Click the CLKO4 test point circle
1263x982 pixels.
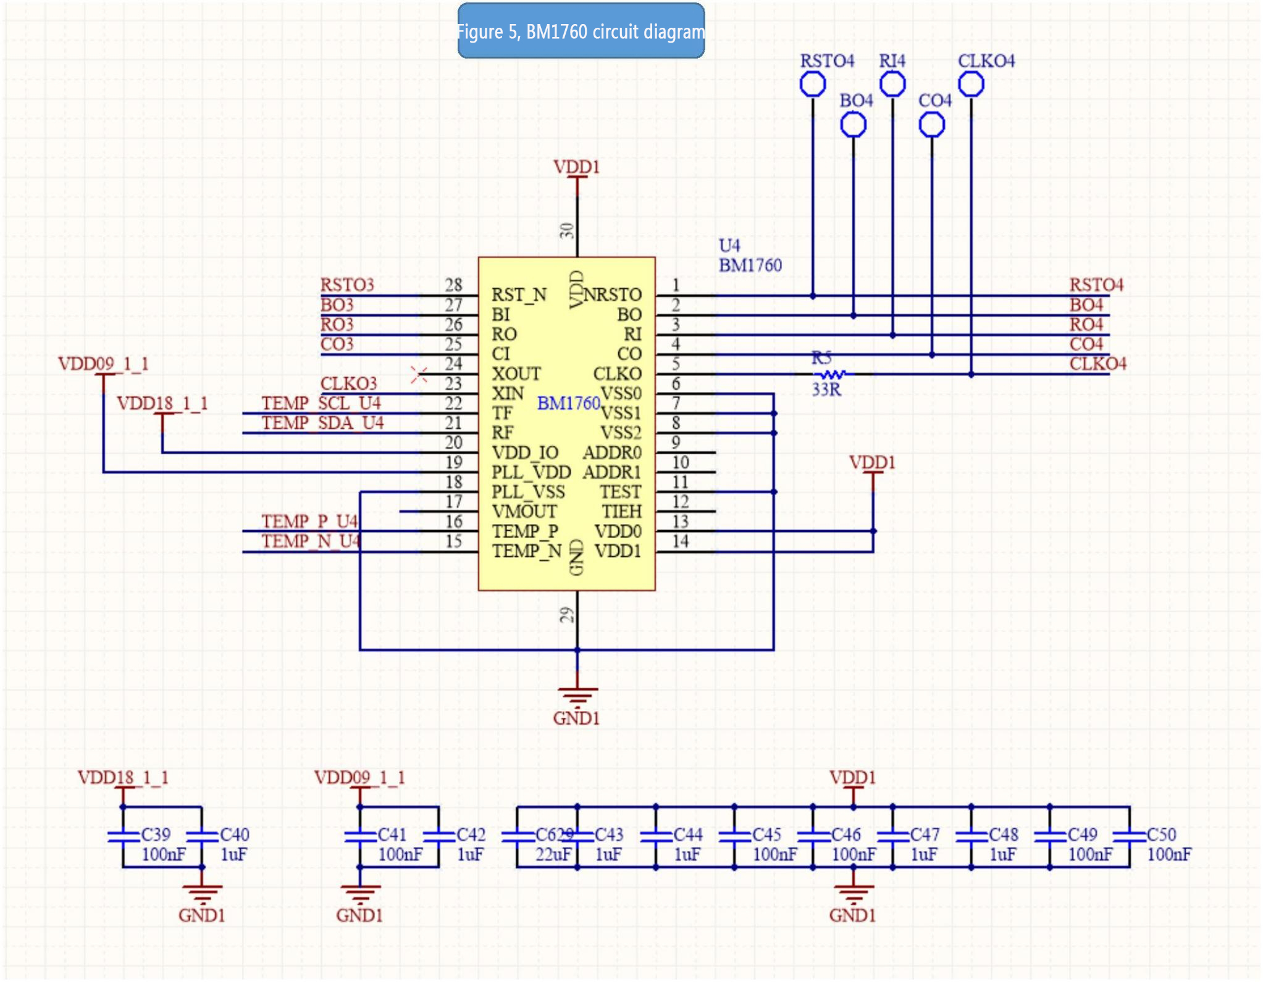tap(971, 84)
